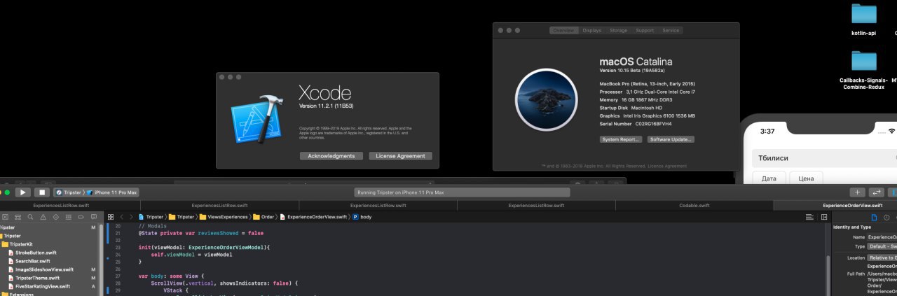Switch to the Support tab
The height and width of the screenshot is (296, 897).
point(645,31)
